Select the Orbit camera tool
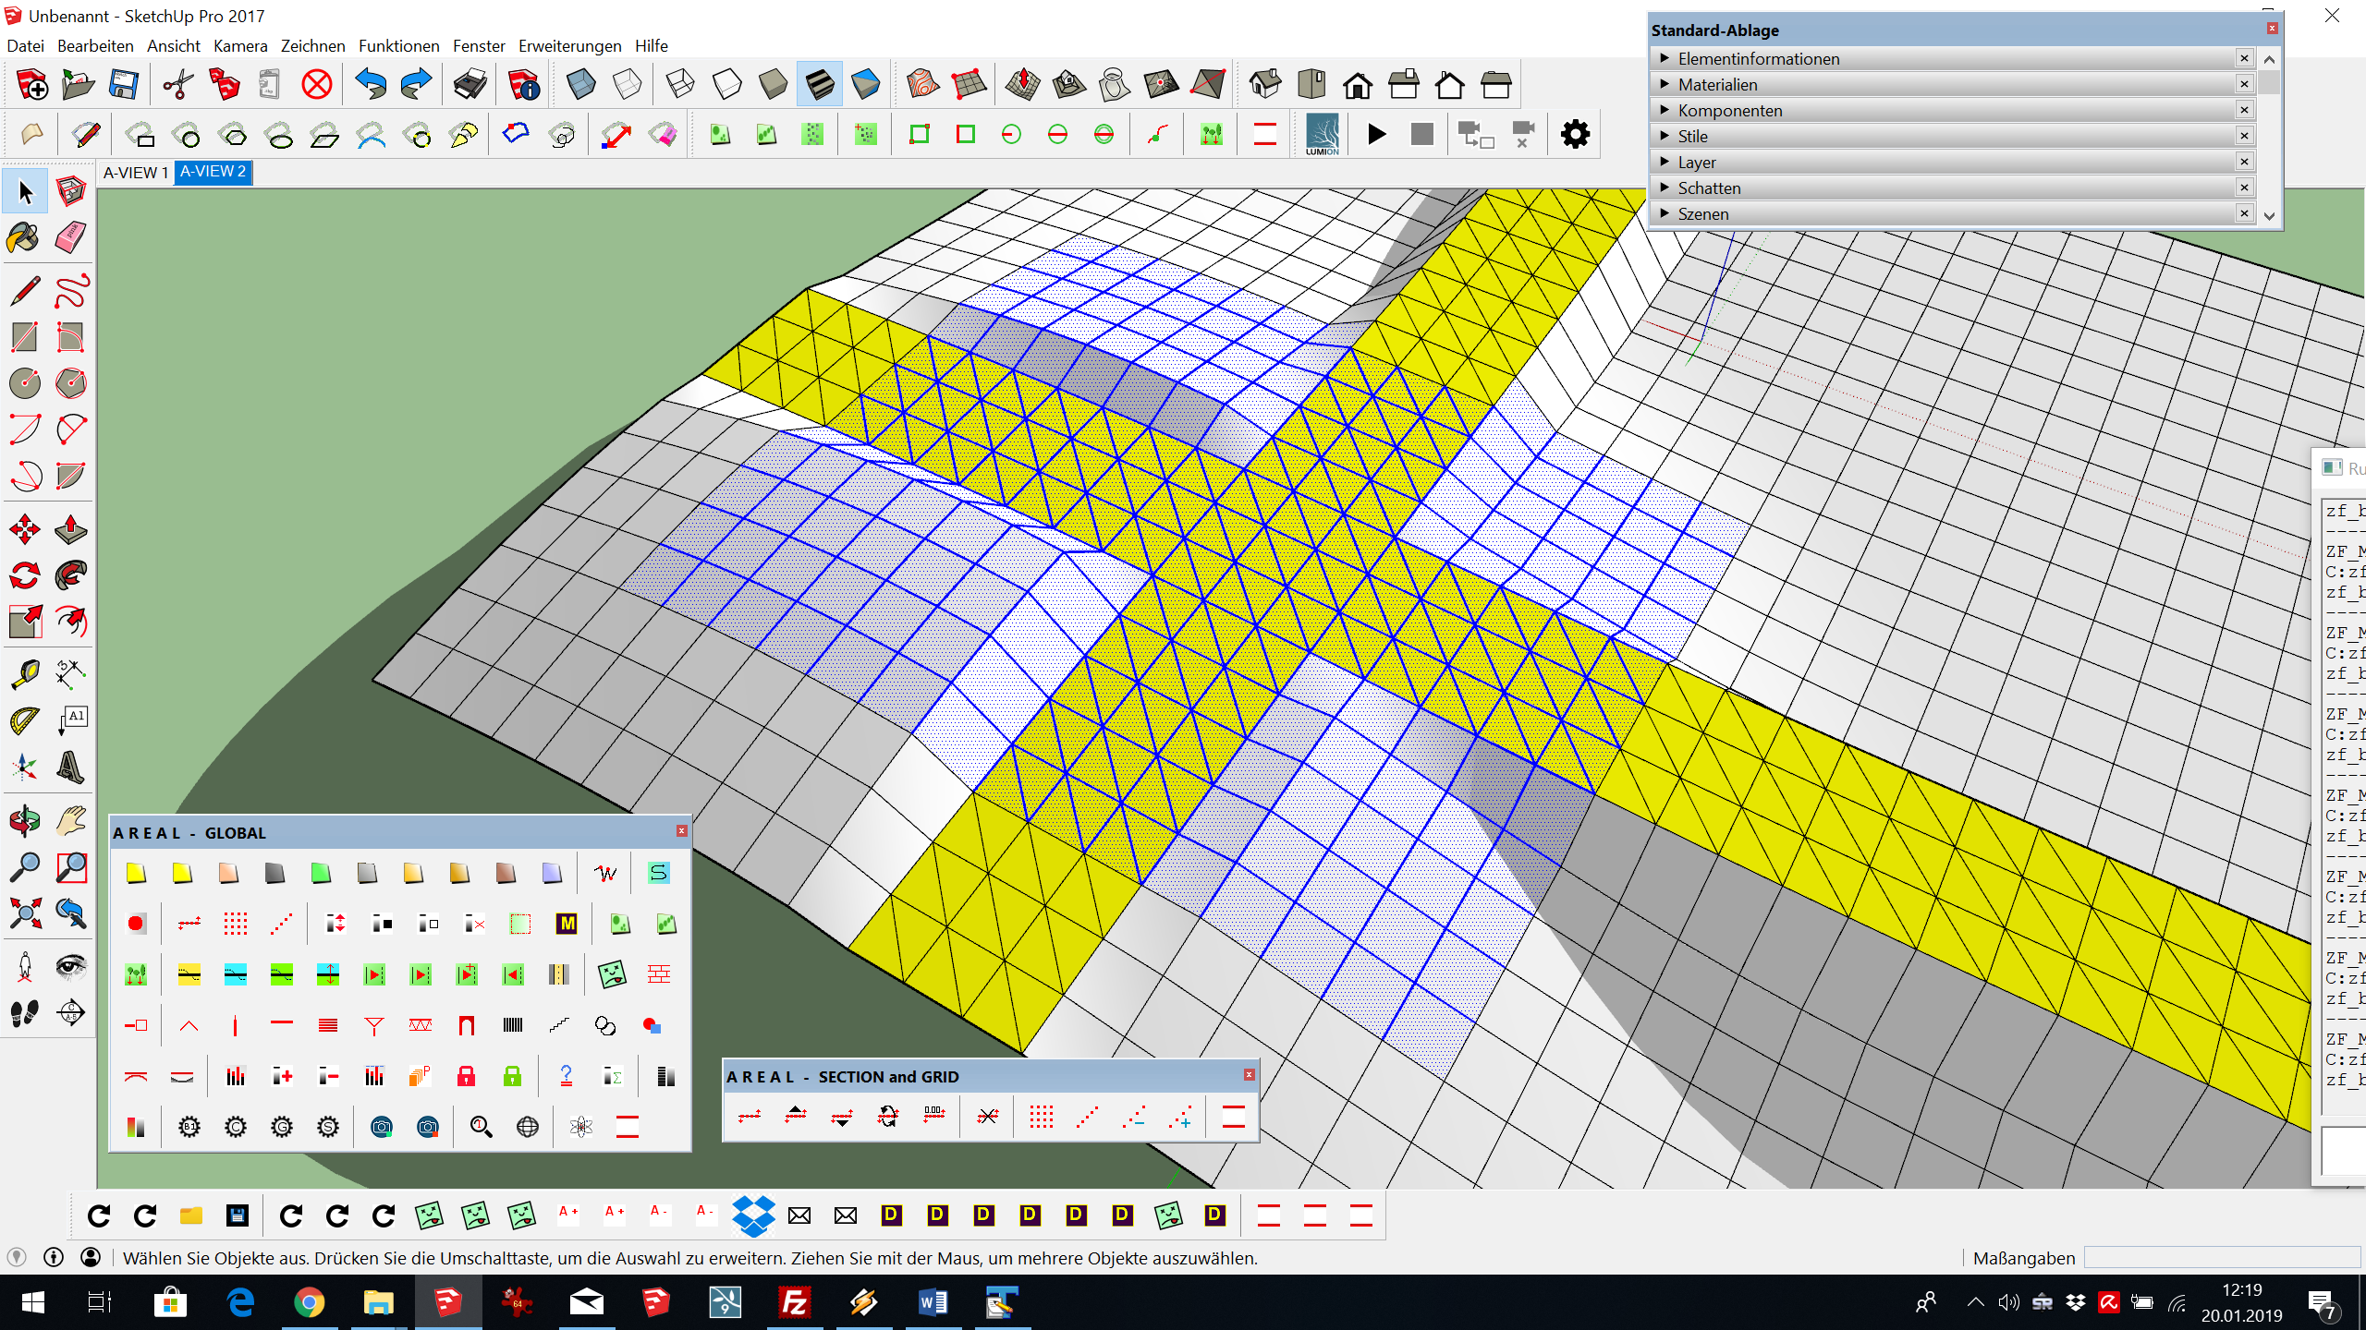 pos(24,820)
